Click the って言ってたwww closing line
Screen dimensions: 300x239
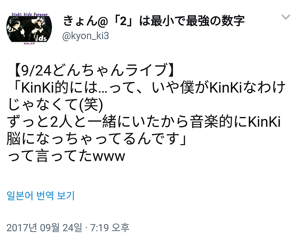coord(66,156)
